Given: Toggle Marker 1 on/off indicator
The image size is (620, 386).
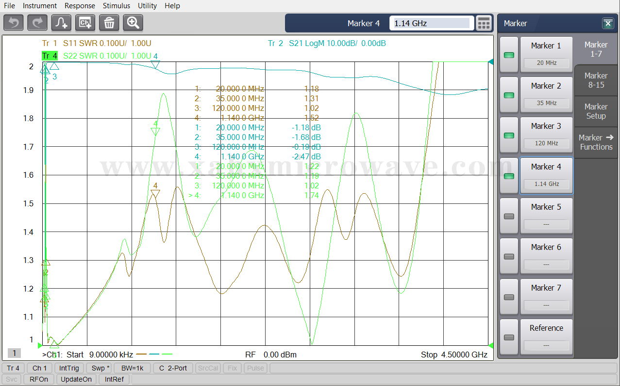Looking at the screenshot, I should pyautogui.click(x=509, y=55).
